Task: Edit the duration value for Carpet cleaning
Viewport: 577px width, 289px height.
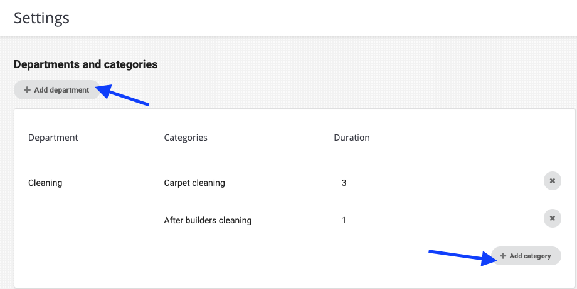Action: point(344,183)
